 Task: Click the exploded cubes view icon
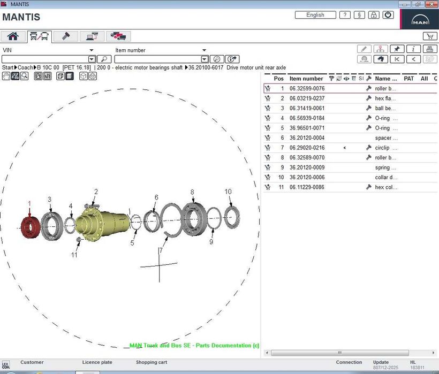(93, 76)
